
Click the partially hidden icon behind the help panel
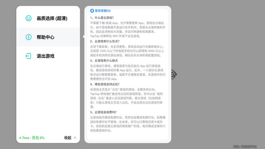click(x=174, y=74)
